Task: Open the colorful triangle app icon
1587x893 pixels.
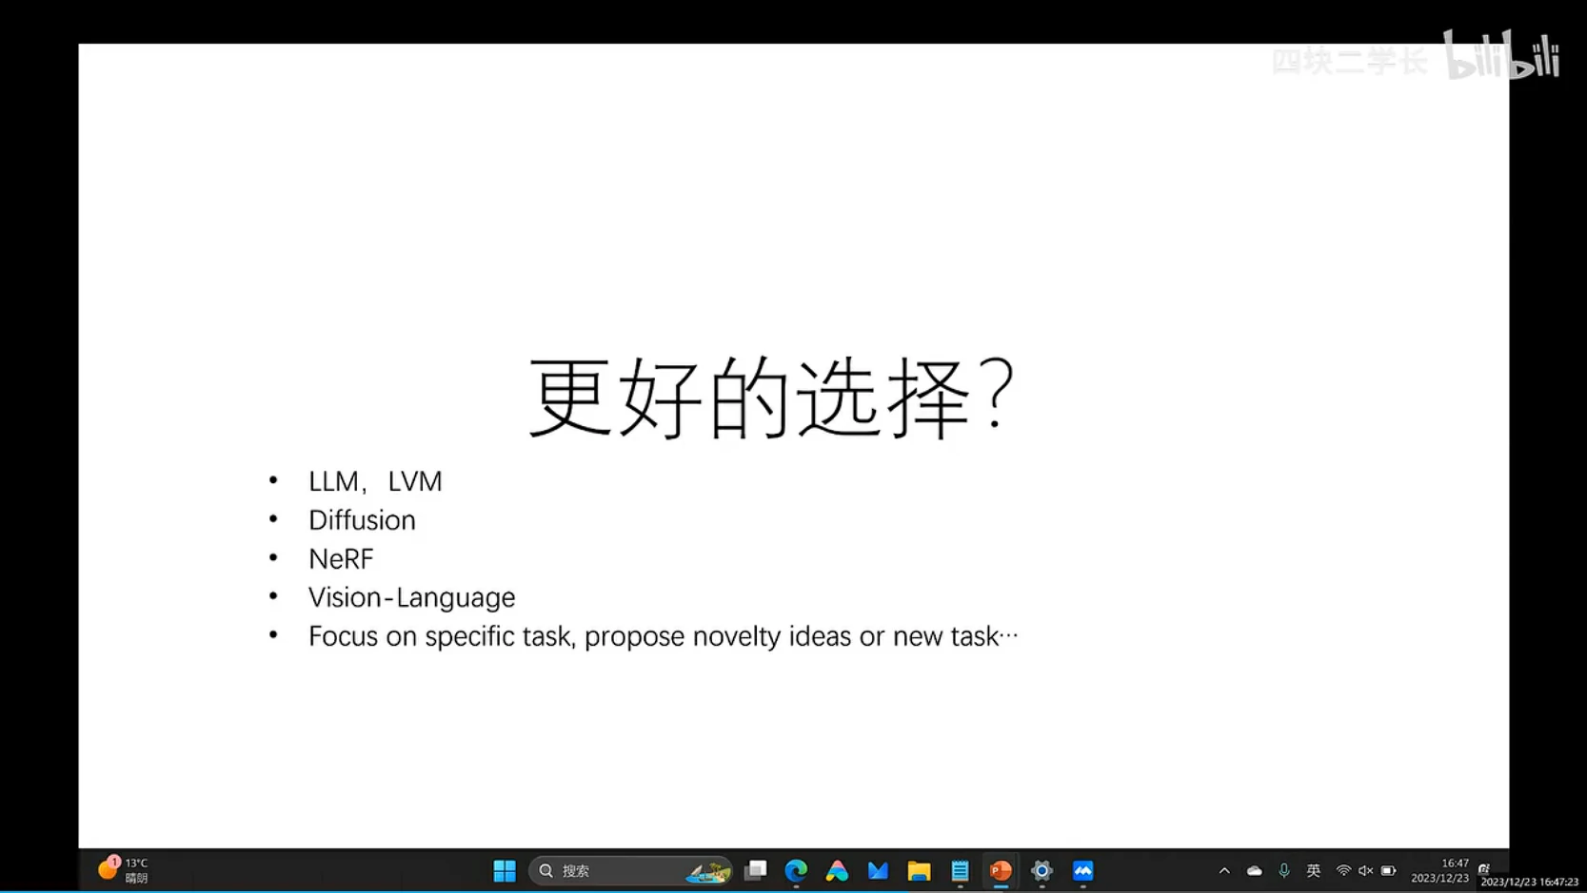Action: [837, 870]
